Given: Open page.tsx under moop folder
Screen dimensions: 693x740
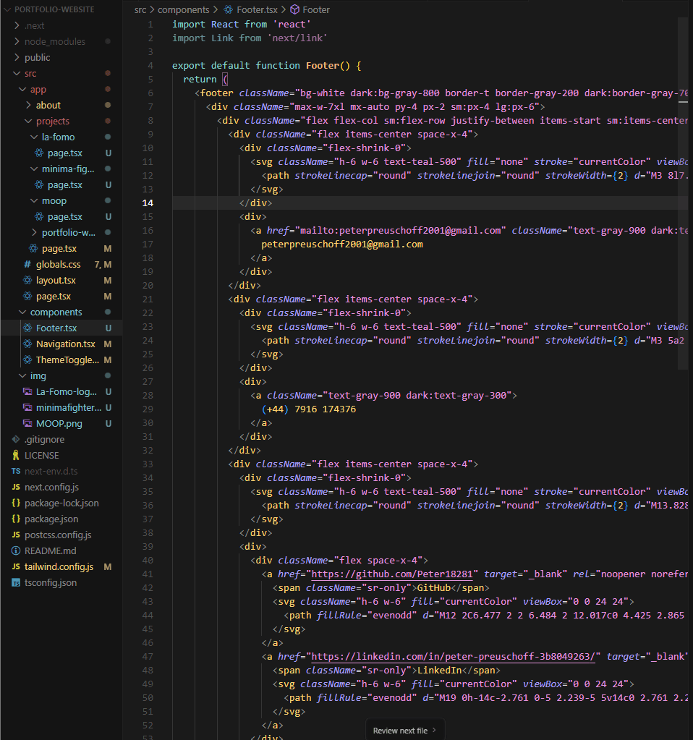Looking at the screenshot, I should click(x=64, y=216).
